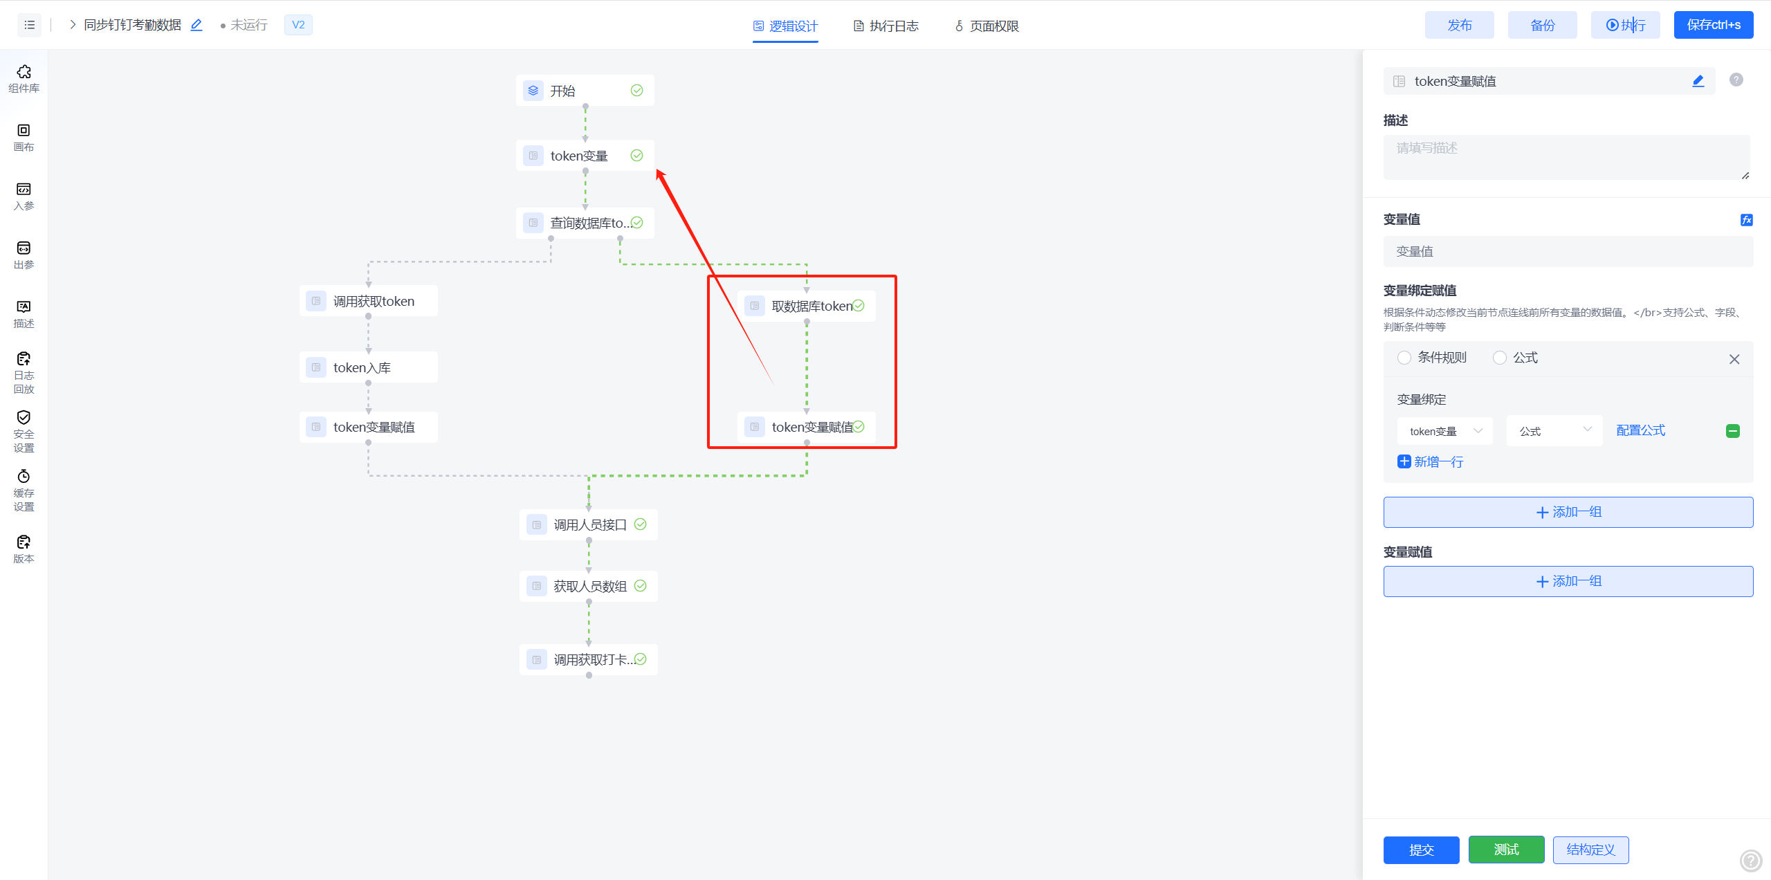1771x880 pixels.
Task: Click the 配置公式 link
Action: [1640, 430]
